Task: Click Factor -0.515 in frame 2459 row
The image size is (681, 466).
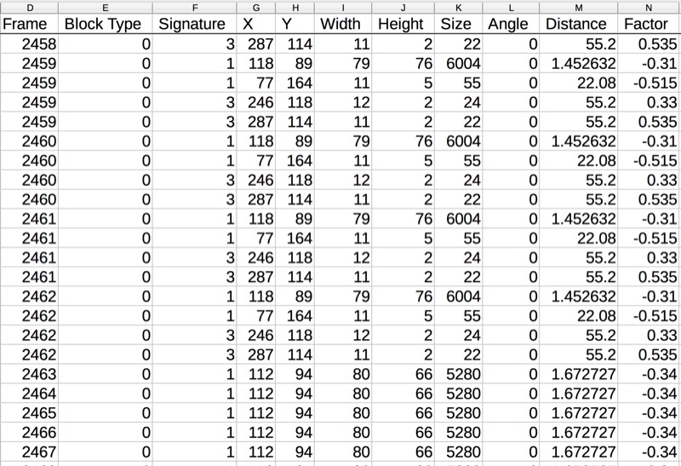Action: (649, 83)
